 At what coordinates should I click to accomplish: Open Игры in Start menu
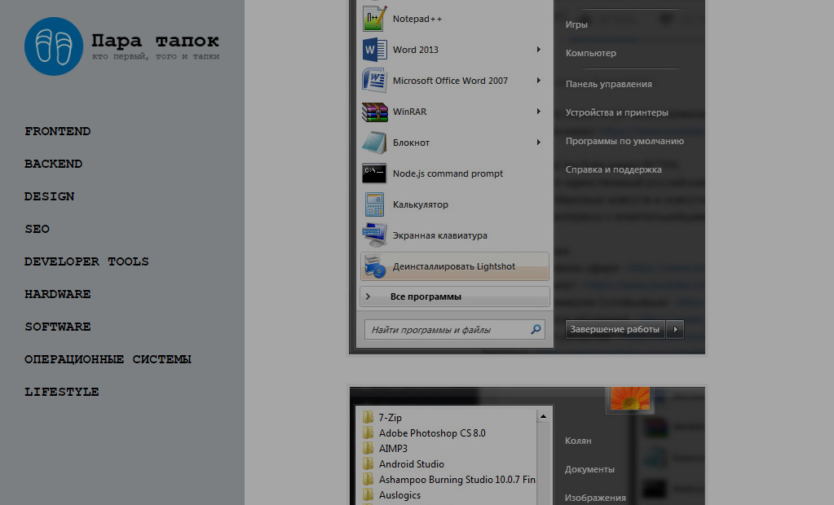576,24
